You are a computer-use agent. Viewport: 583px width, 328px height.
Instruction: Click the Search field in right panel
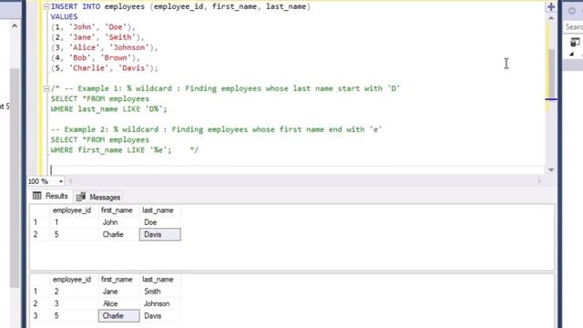[x=573, y=26]
